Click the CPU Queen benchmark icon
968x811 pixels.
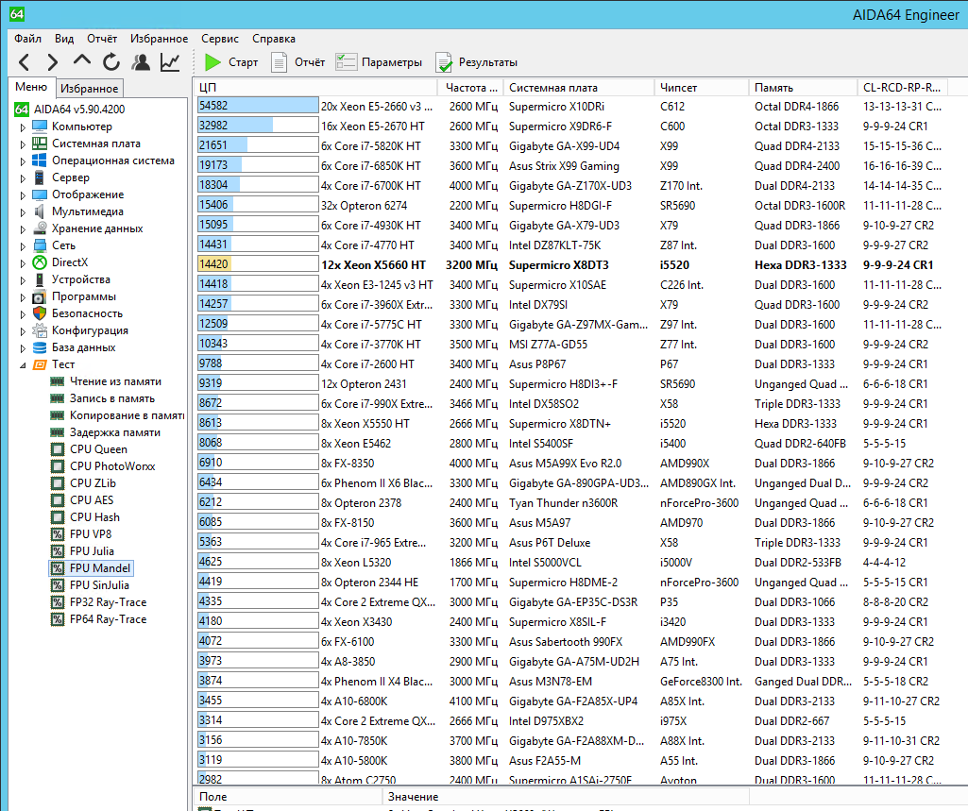point(58,449)
